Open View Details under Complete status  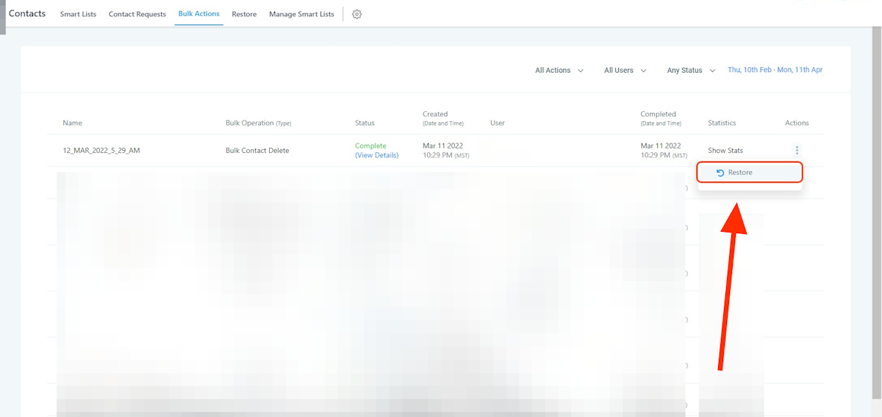point(376,155)
